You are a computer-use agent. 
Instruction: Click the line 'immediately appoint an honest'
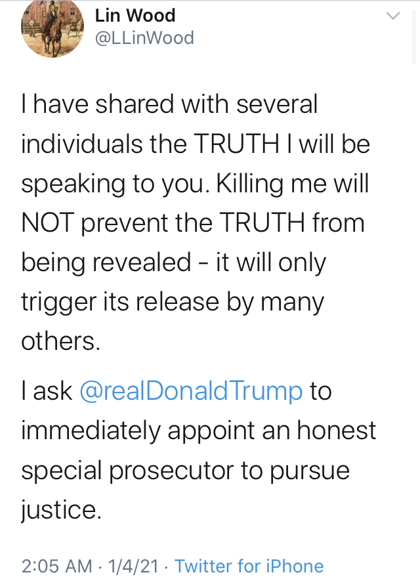point(199,430)
